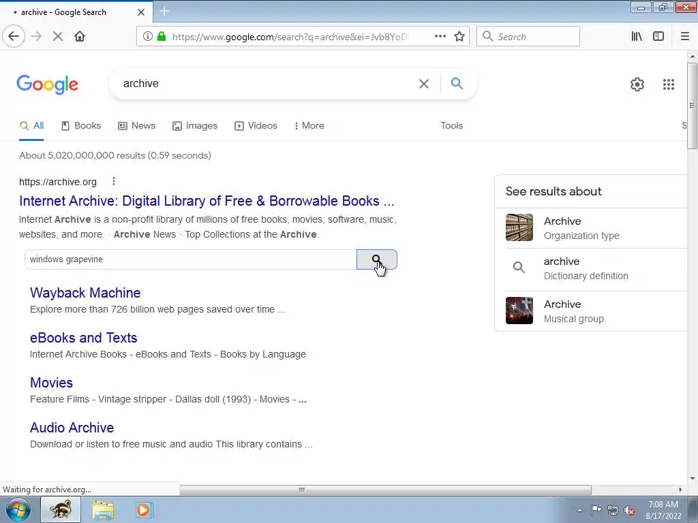The width and height of the screenshot is (698, 523).
Task: Open the Library icon in toolbar
Action: coord(637,37)
